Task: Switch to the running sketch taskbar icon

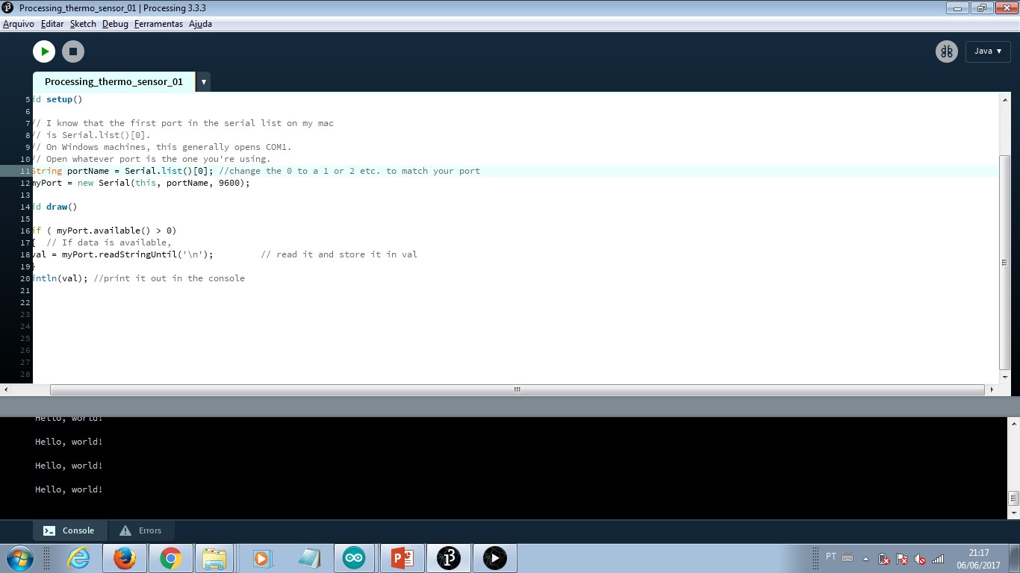Action: tap(494, 558)
